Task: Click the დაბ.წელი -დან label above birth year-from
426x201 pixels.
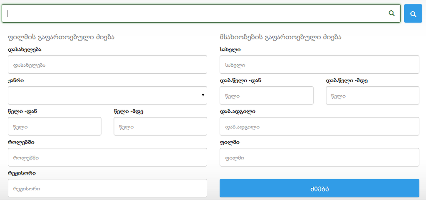Action: click(240, 81)
